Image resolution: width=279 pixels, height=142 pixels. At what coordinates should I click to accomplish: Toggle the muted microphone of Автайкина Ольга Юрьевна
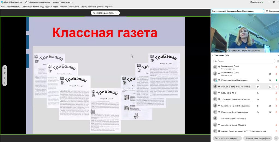[x=276, y=125]
